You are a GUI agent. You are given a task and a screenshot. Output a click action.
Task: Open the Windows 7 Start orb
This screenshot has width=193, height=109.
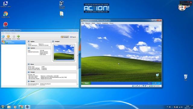pyautogui.click(x=2, y=107)
